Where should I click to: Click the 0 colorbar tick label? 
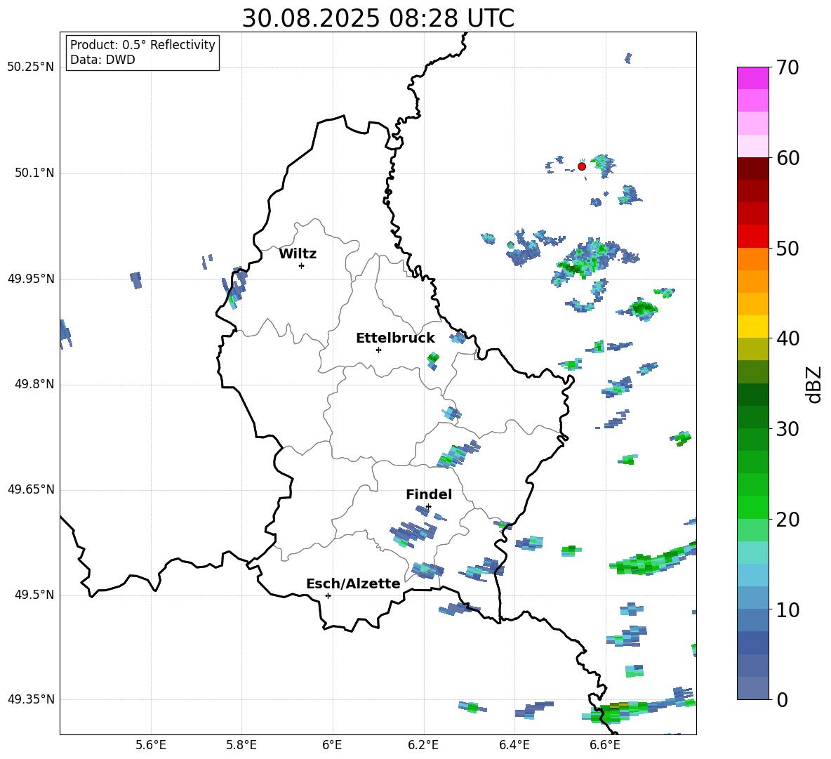tap(783, 699)
